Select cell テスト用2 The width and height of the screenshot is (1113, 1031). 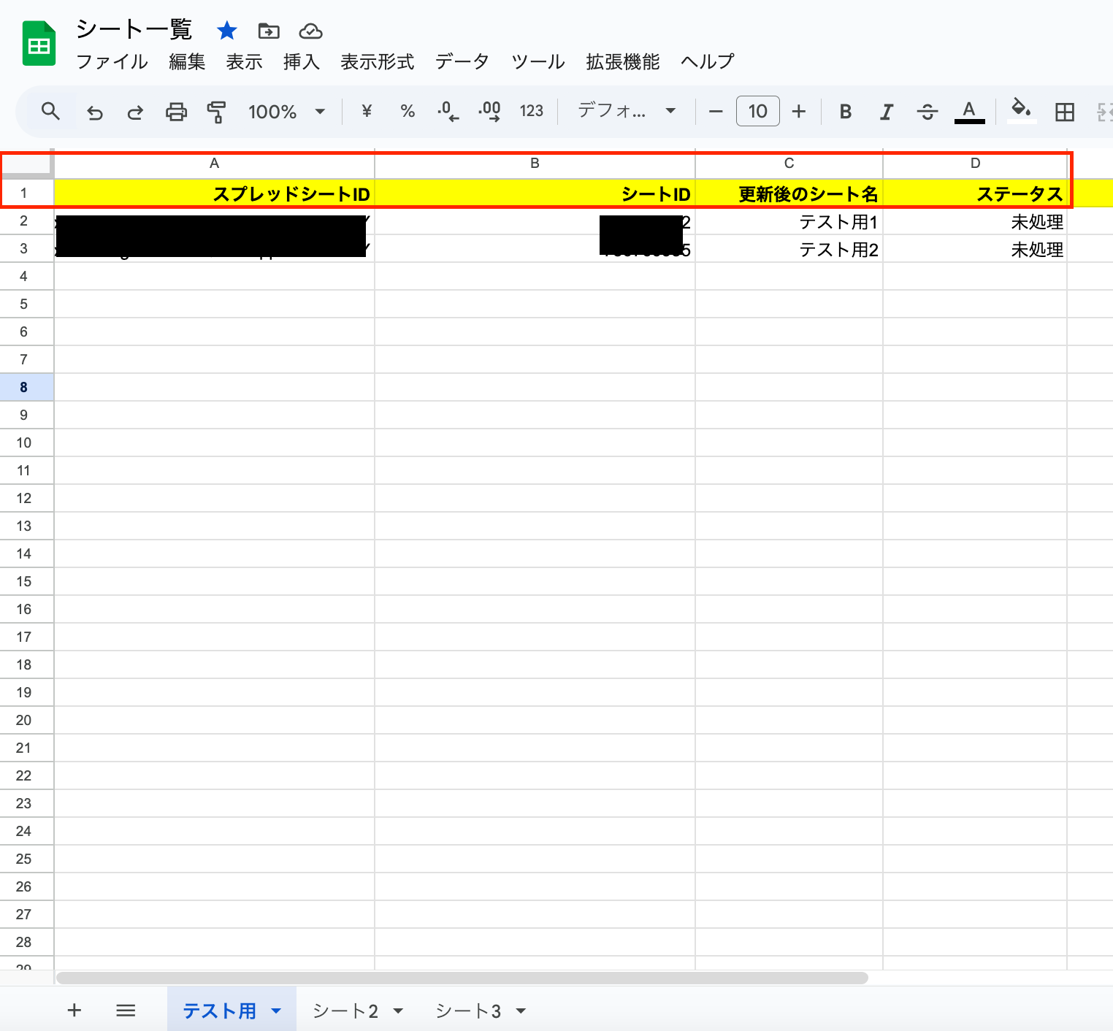789,249
